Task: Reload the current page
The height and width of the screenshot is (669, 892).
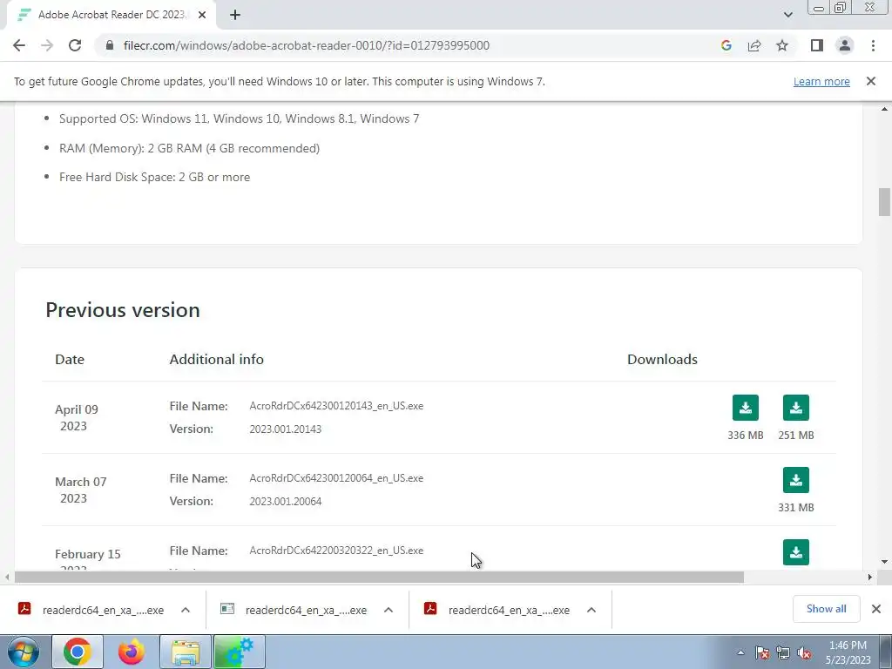Action: tap(75, 45)
